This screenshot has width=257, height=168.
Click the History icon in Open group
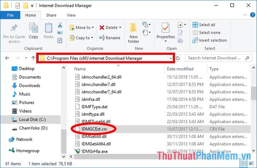click(x=180, y=40)
